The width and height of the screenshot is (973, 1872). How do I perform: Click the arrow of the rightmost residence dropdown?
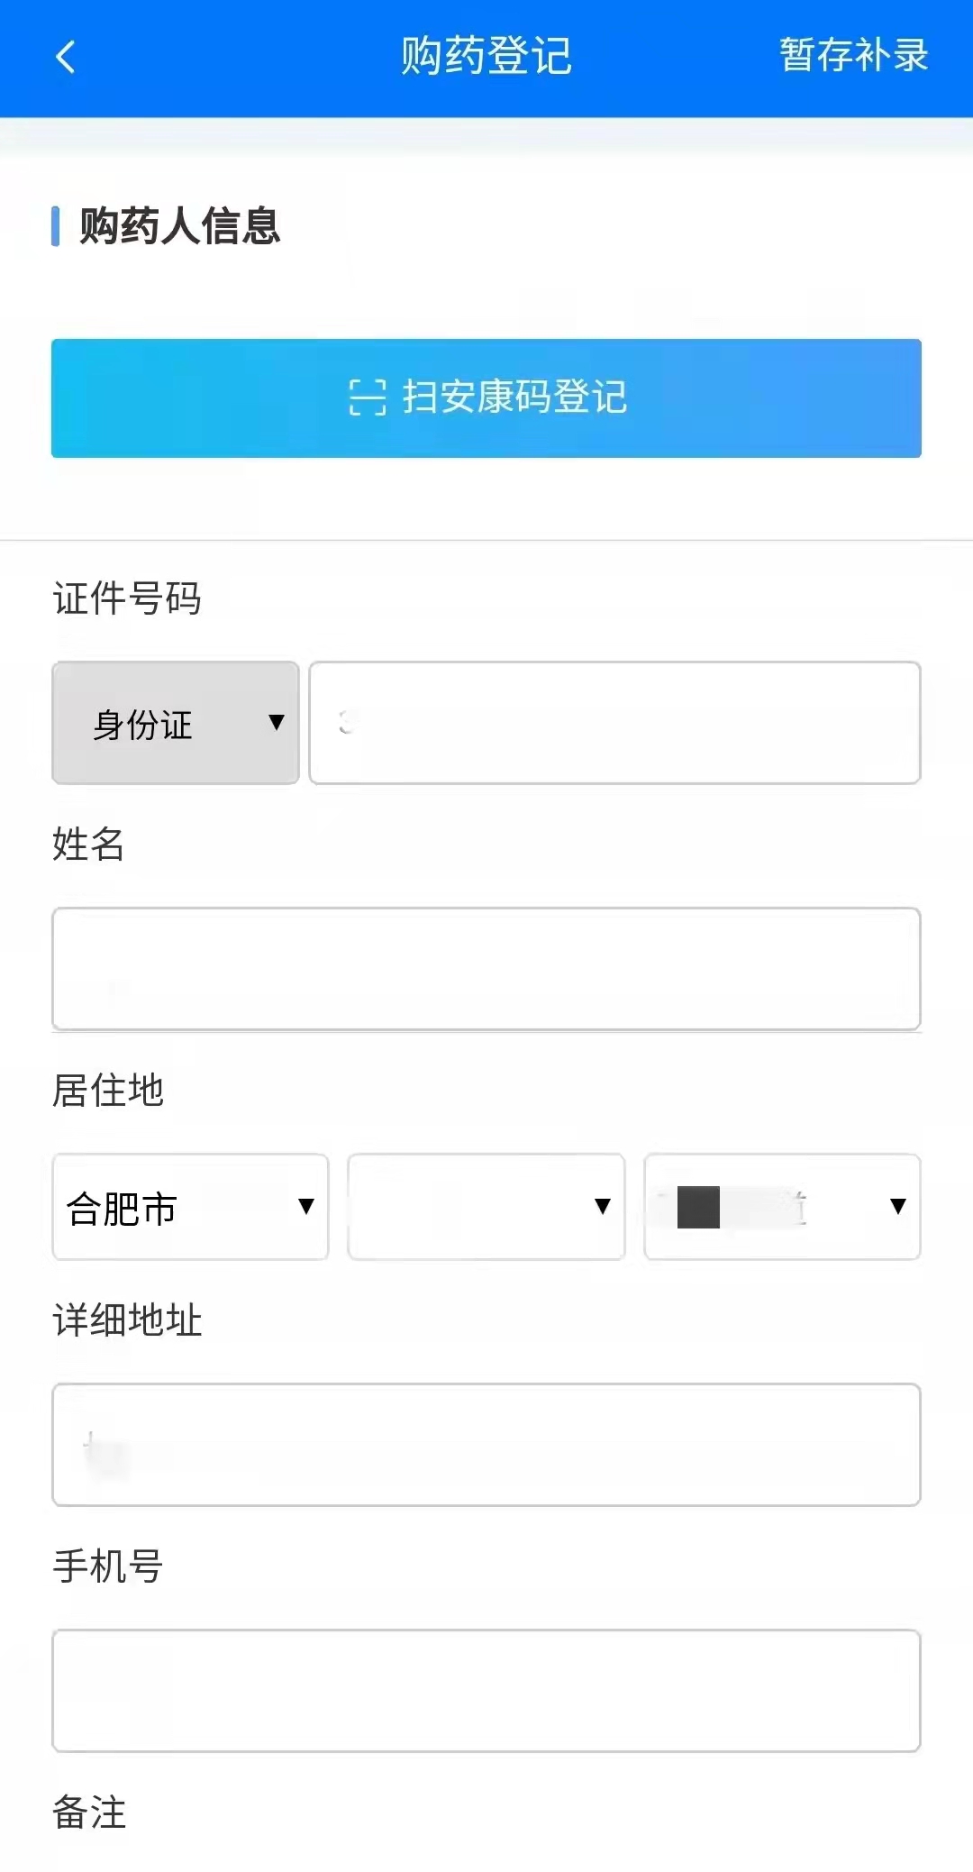click(897, 1206)
